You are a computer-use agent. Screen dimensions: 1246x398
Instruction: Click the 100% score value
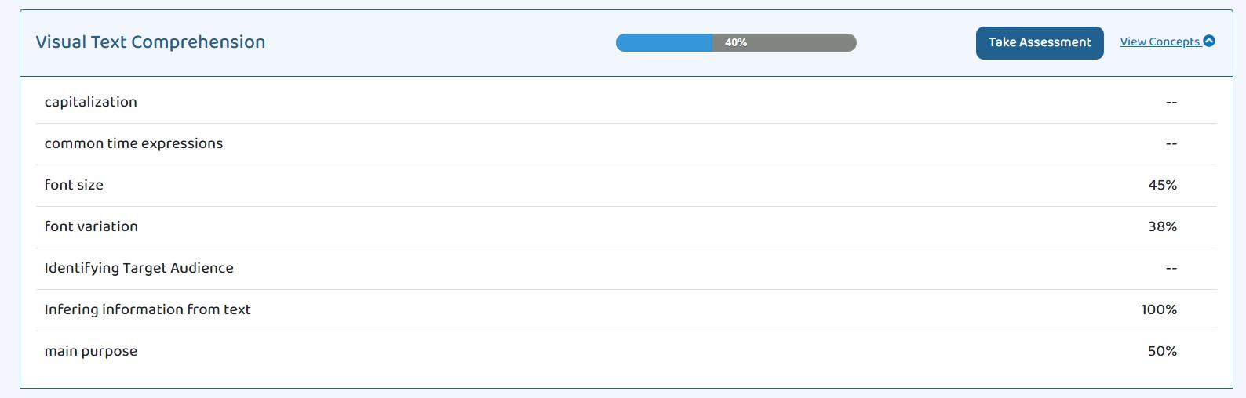tap(1159, 309)
